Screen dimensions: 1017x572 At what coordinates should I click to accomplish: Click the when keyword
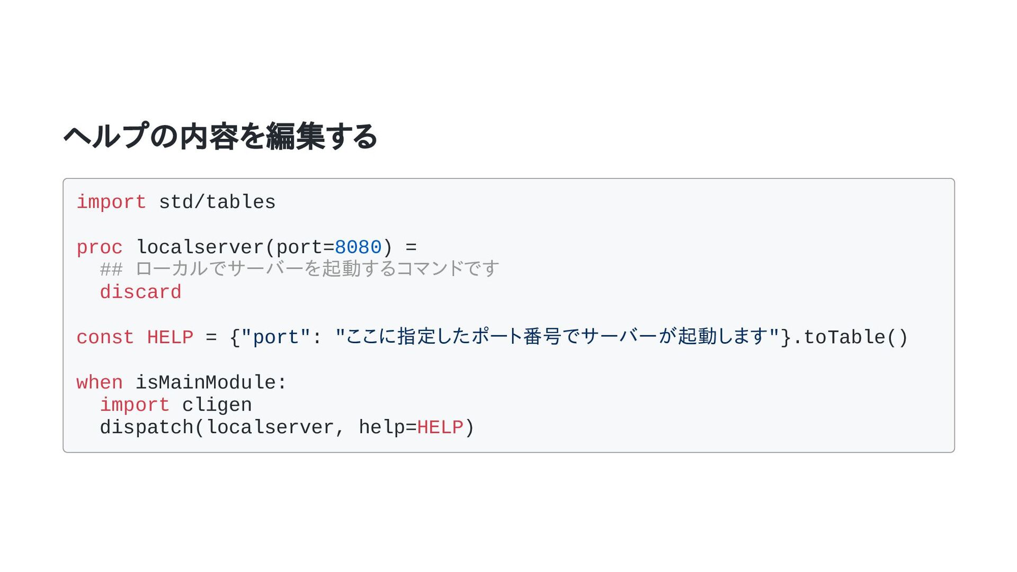pyautogui.click(x=100, y=382)
